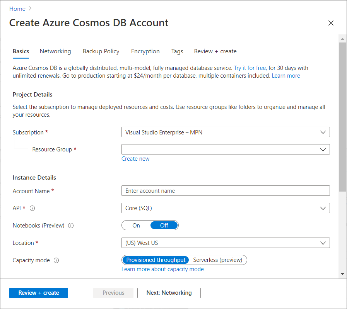Click the Next: Networking button
The image size is (347, 309).
click(169, 293)
